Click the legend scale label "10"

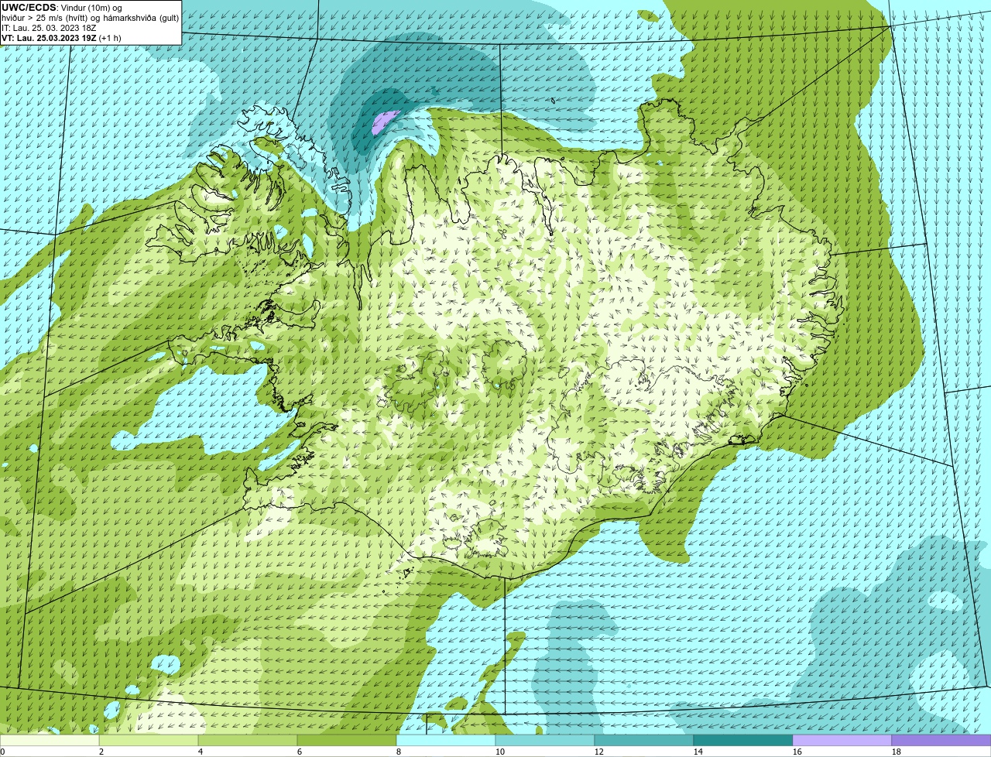[x=499, y=752]
